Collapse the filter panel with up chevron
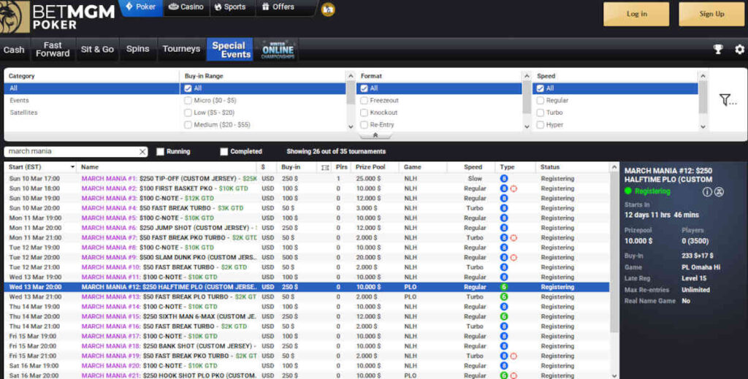The width and height of the screenshot is (748, 379). 375,135
